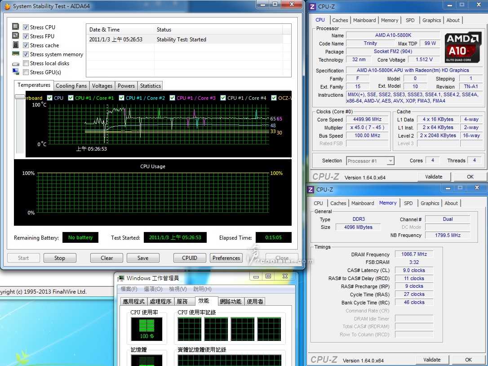Switch to CPU tab in lower CPU-Z window
Viewport: 488px width, 366px height.
[318, 203]
